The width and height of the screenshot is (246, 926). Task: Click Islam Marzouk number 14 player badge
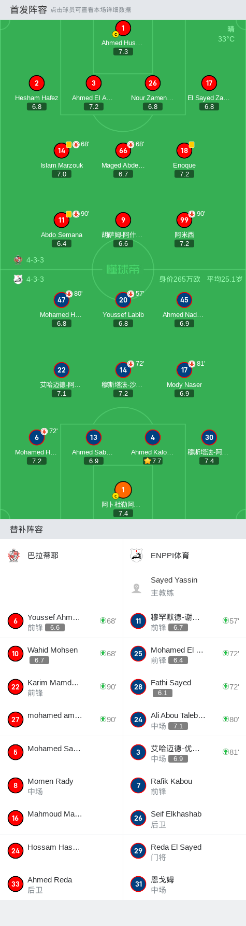tap(62, 150)
